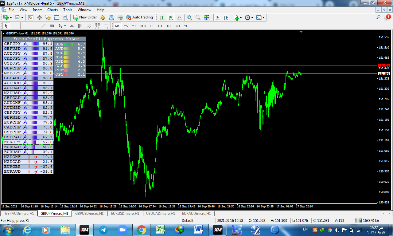This screenshot has width=393, height=236.
Task: Open Google Chrome from the taskbar
Action: (x=142, y=230)
